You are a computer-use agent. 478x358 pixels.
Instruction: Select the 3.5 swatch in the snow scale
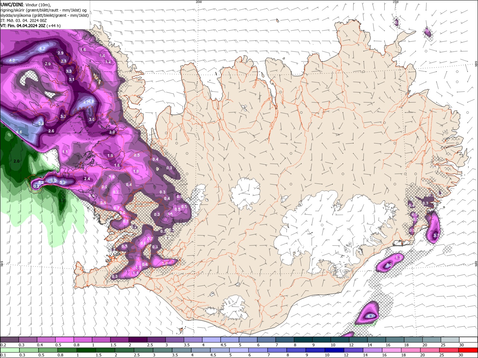[x=193, y=340]
